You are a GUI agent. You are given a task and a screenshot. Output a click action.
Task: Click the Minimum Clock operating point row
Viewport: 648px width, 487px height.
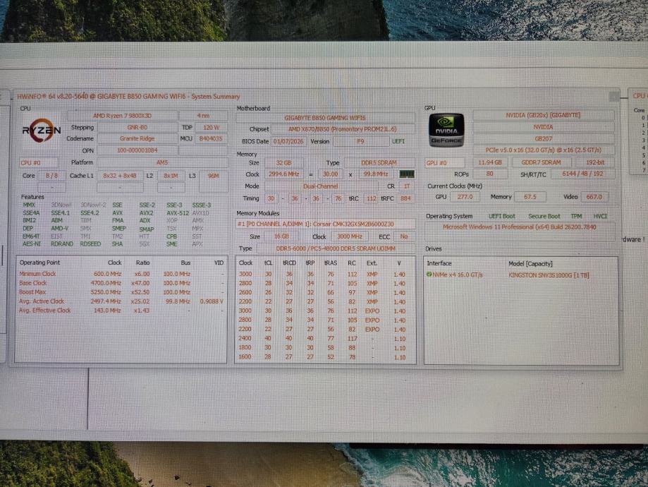tap(121, 274)
